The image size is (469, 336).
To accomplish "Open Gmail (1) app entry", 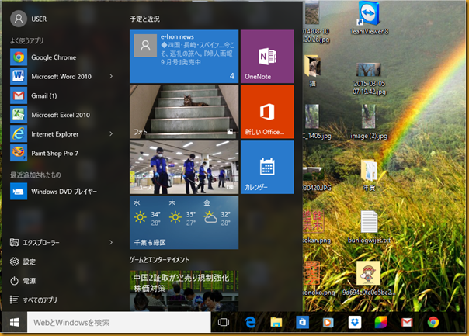I will tap(61, 95).
